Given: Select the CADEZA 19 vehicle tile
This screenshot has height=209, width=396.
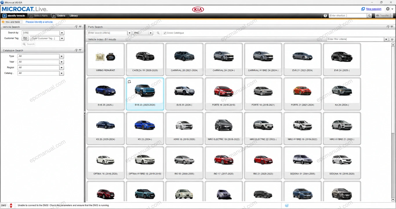Looking at the screenshot, I should [145, 60].
